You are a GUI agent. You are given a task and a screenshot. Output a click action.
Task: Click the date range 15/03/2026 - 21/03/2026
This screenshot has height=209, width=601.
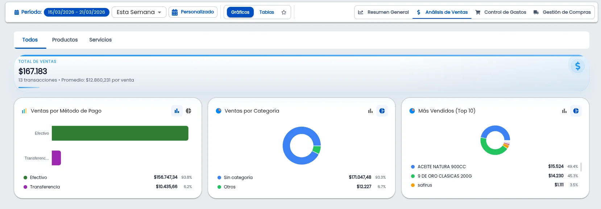(x=76, y=12)
